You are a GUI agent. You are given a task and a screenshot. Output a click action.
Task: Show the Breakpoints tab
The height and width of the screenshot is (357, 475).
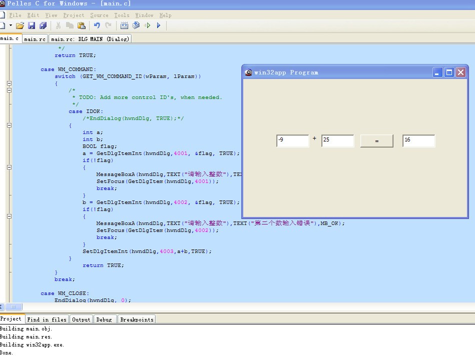(x=137, y=319)
